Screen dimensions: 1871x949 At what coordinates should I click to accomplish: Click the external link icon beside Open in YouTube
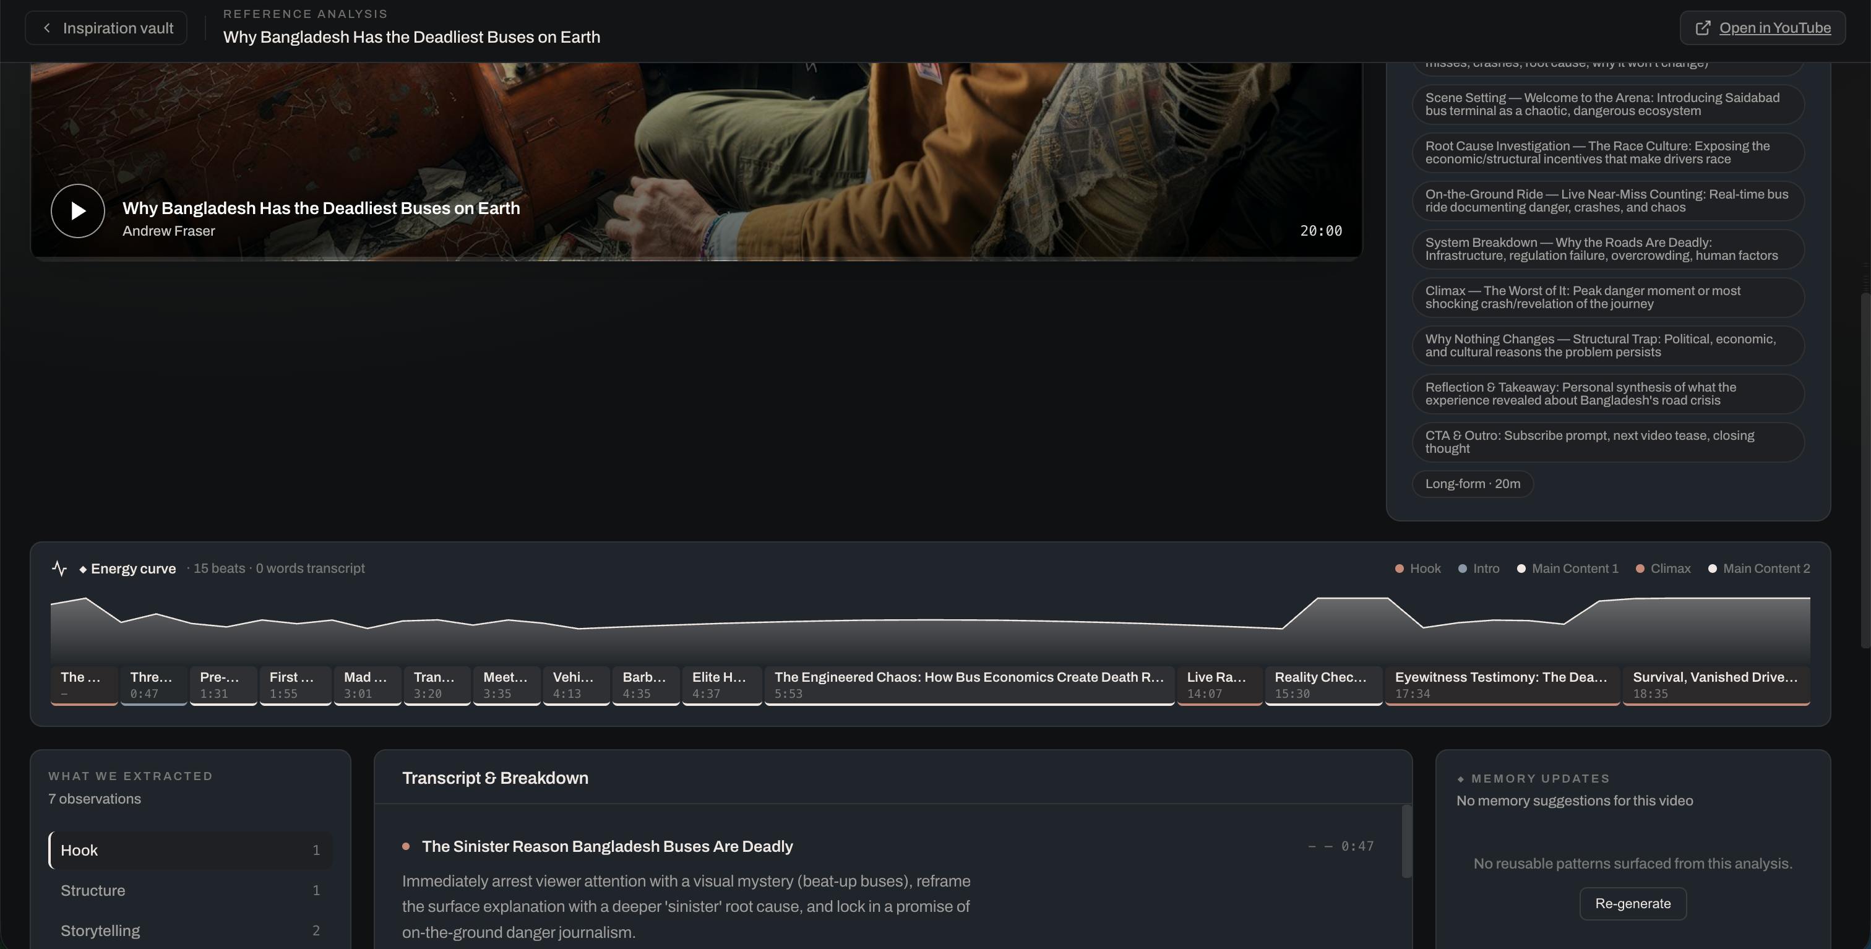pos(1703,28)
